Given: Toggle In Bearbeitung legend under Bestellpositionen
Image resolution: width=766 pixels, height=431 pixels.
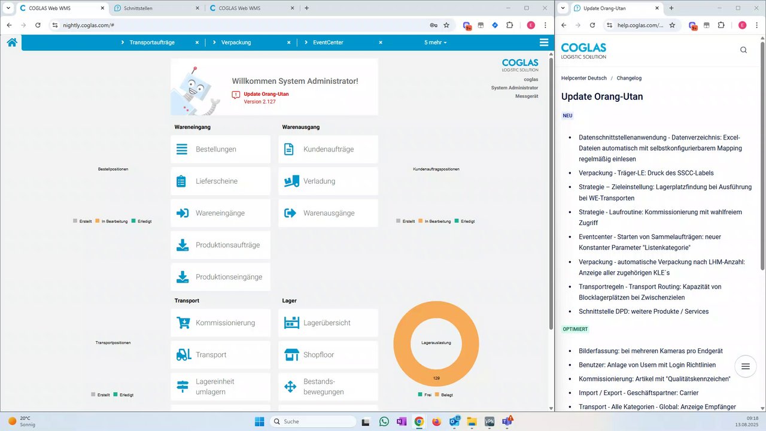Looking at the screenshot, I should coord(111,221).
